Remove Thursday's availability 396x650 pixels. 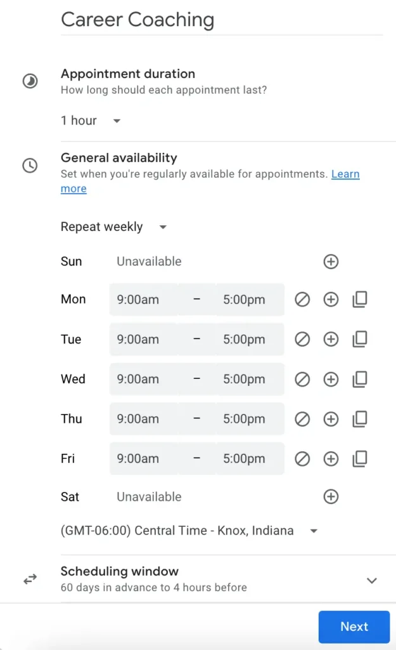302,419
